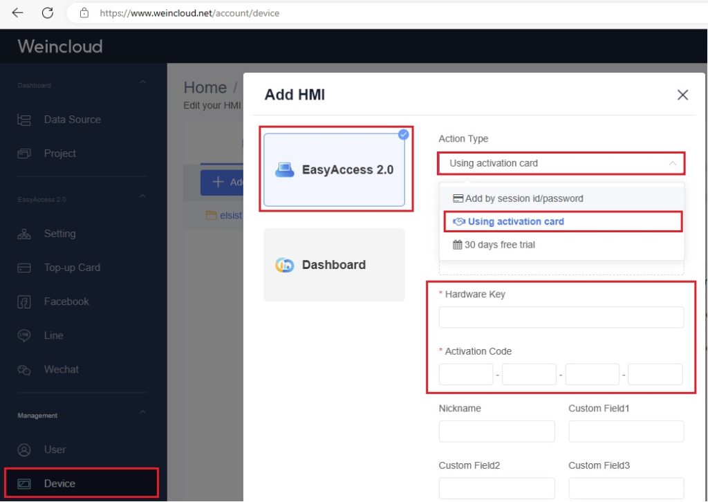Focus the second Activation Code box
The height and width of the screenshot is (502, 708).
(529, 374)
